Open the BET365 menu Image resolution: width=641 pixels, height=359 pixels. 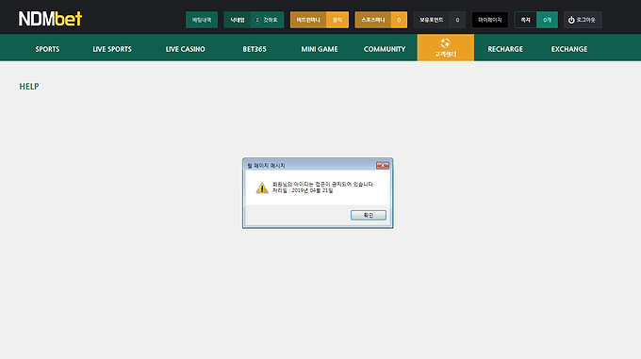255,49
